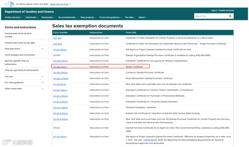Open the Individuals dropdown menu
This screenshot has height=147, width=249.
[x=32, y=17]
